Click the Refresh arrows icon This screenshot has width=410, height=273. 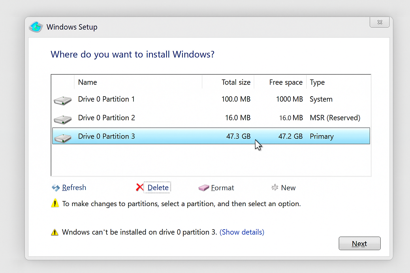tap(56, 188)
